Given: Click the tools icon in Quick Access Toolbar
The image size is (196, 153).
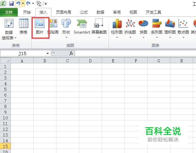Looking at the screenshot, I should click(x=39, y=3).
